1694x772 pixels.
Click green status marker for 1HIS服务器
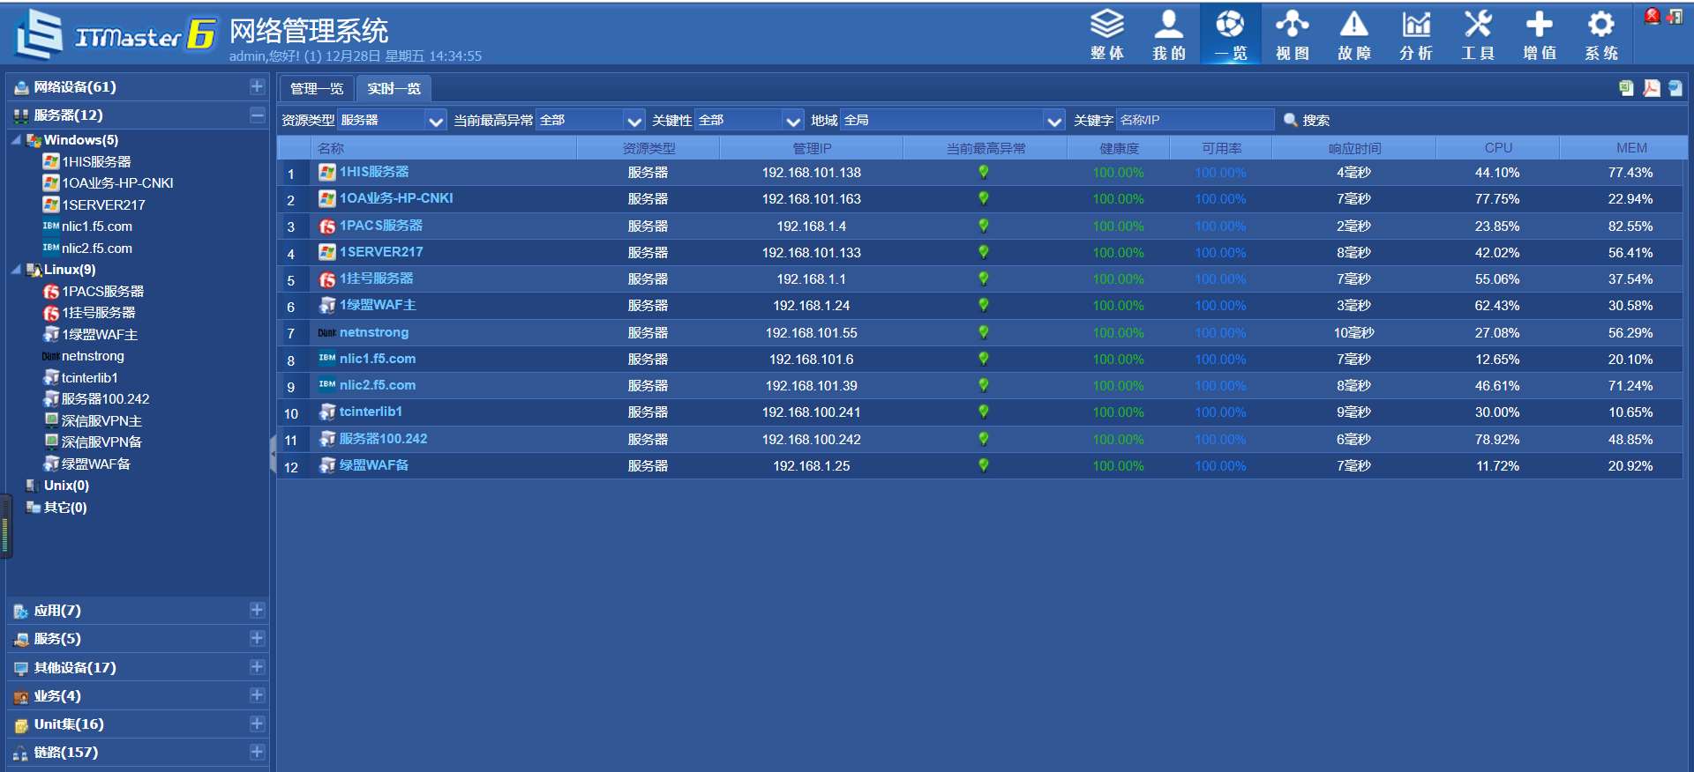[984, 173]
